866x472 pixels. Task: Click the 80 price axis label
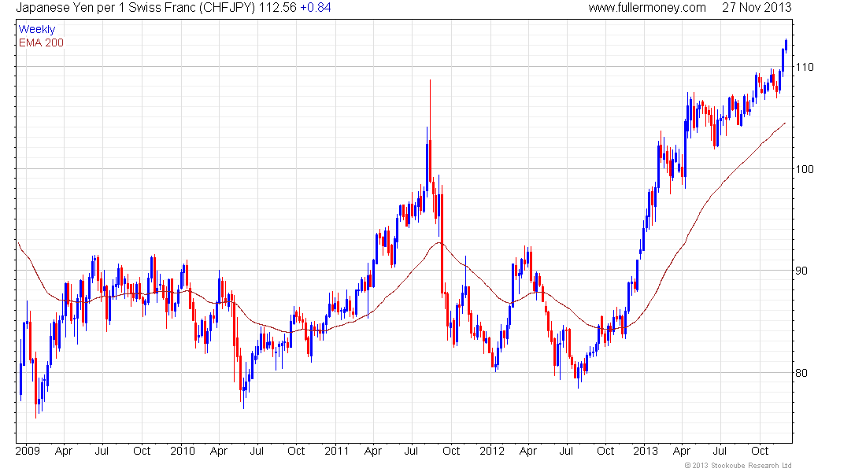[801, 373]
